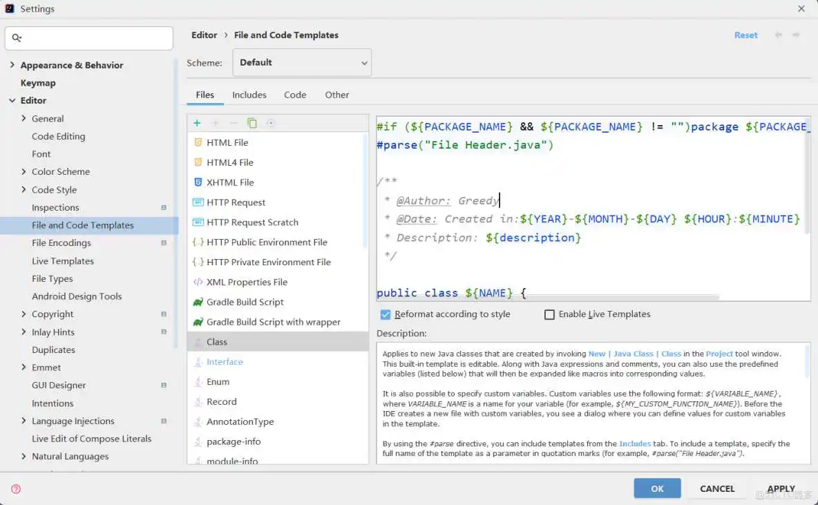The width and height of the screenshot is (818, 505).
Task: Select the Gradle Build Script elephant icon
Action: coord(198,302)
